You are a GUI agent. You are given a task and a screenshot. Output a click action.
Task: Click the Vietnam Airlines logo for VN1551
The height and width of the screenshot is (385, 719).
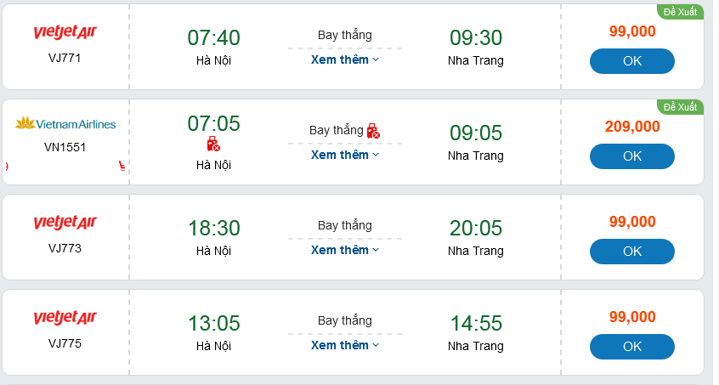coord(65,124)
